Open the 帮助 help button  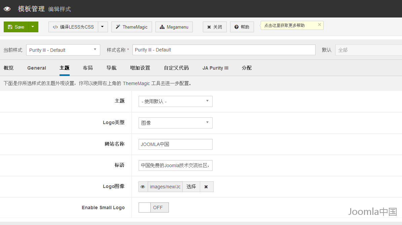[242, 27]
